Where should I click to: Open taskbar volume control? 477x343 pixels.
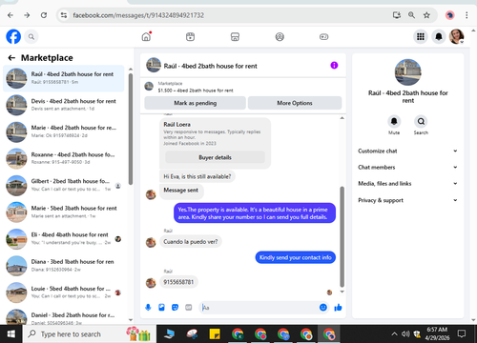coord(405,334)
